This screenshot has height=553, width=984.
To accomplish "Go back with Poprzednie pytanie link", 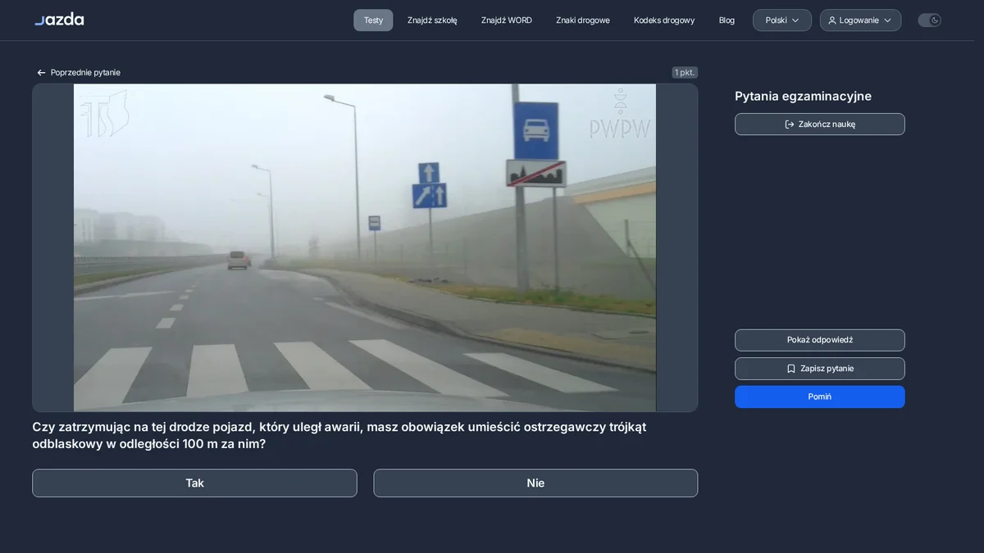I will 79,73.
